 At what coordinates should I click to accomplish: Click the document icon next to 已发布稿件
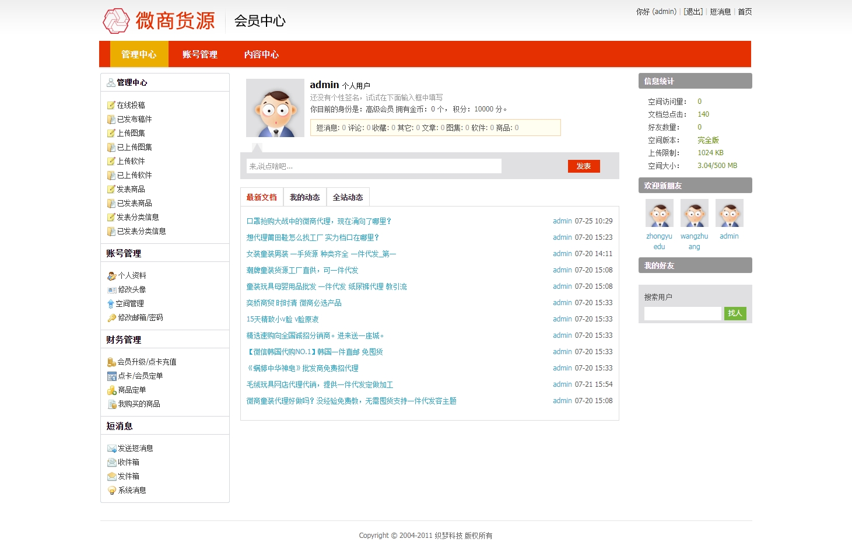pos(111,119)
